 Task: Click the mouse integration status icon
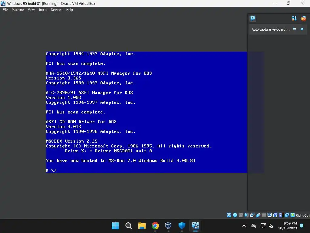coord(287,215)
